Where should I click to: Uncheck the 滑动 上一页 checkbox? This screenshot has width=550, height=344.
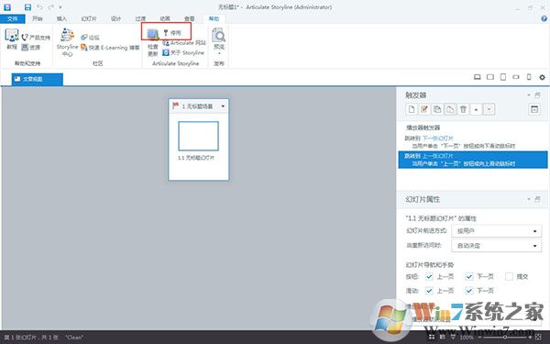(429, 291)
